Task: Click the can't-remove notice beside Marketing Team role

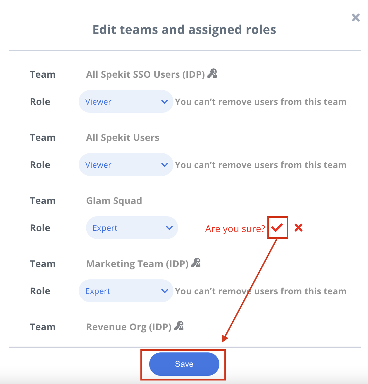Action: point(261,291)
